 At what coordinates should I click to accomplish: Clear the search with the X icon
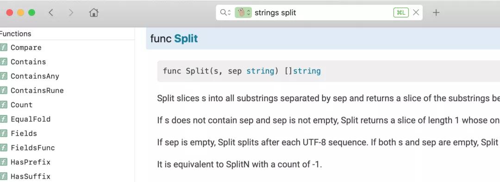[416, 13]
